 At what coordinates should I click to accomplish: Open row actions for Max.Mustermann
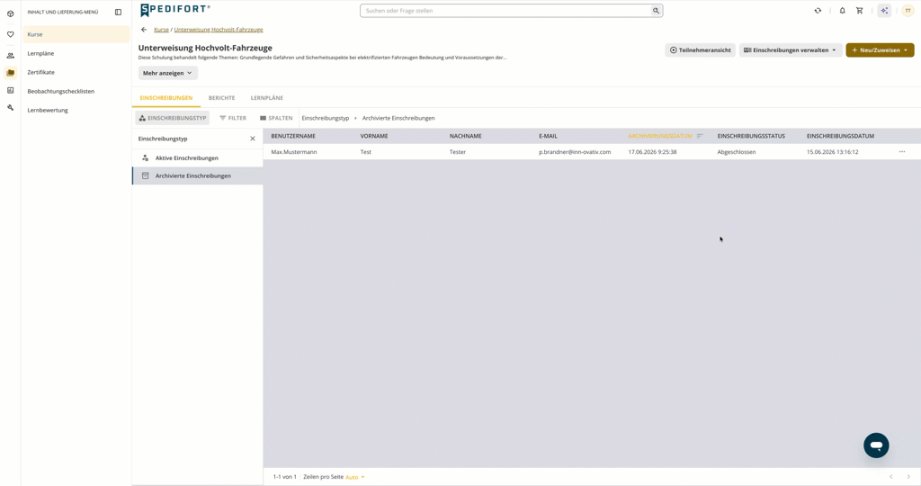pyautogui.click(x=901, y=151)
